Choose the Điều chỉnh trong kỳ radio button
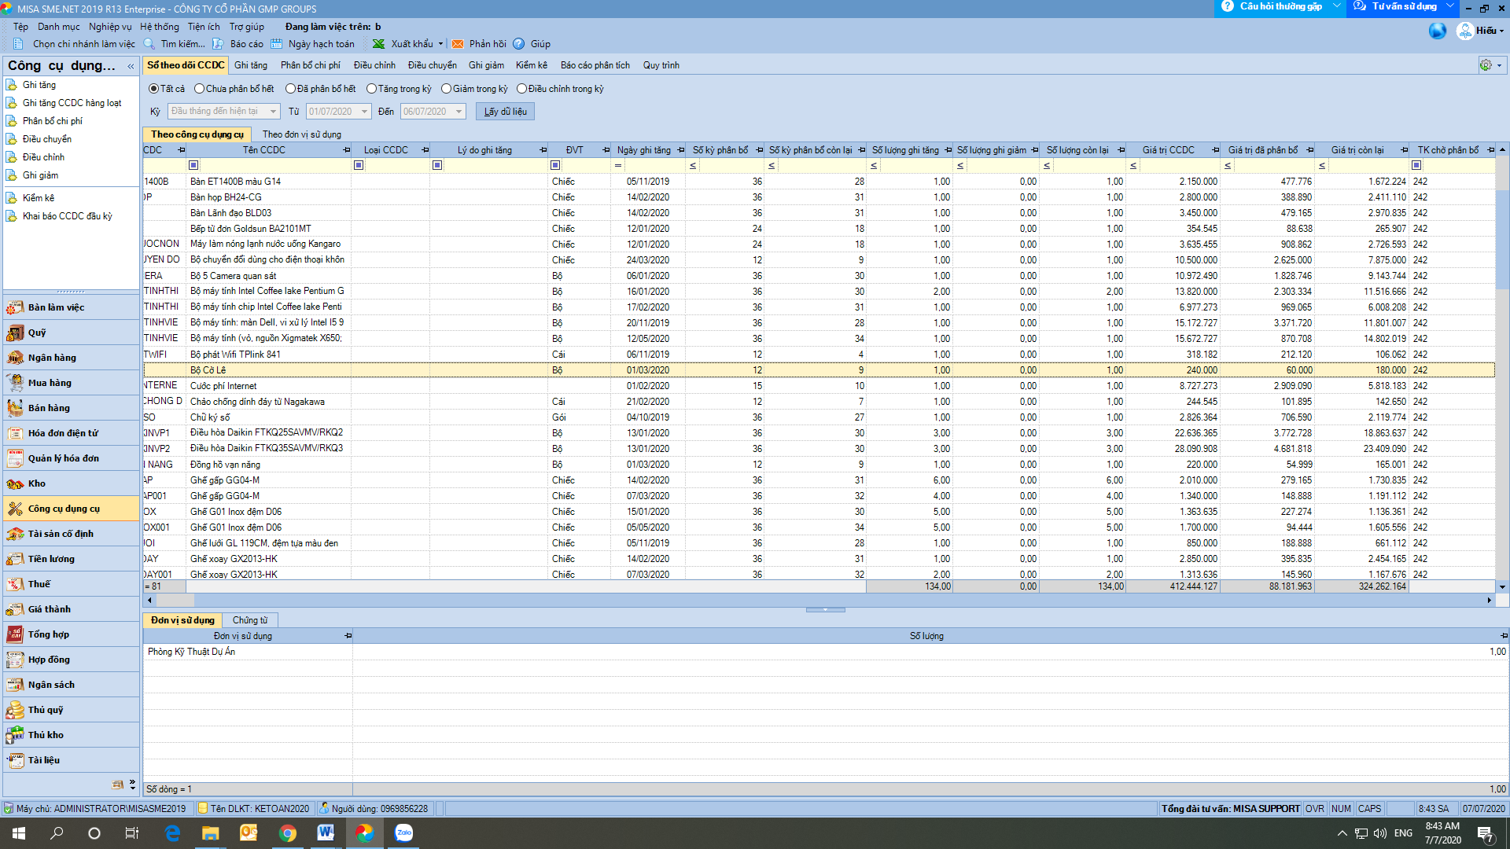 [521, 89]
